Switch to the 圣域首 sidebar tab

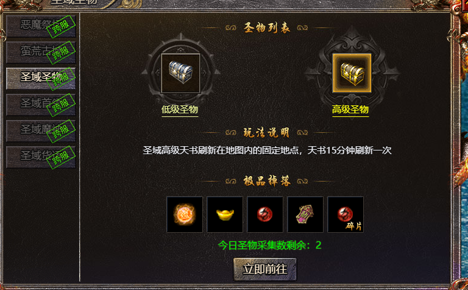41,105
